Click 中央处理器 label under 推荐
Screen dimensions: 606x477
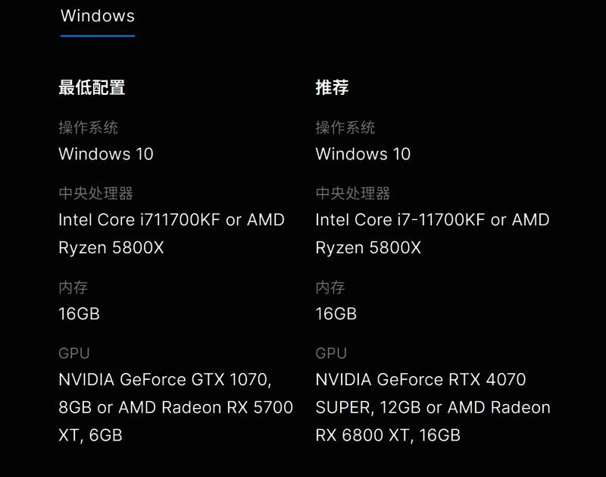pyautogui.click(x=353, y=193)
